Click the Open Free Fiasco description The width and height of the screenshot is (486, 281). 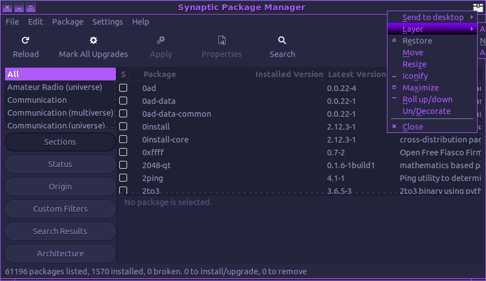click(440, 153)
